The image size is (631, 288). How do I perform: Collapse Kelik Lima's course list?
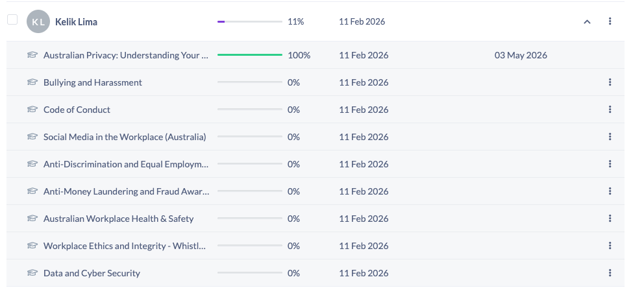point(587,21)
